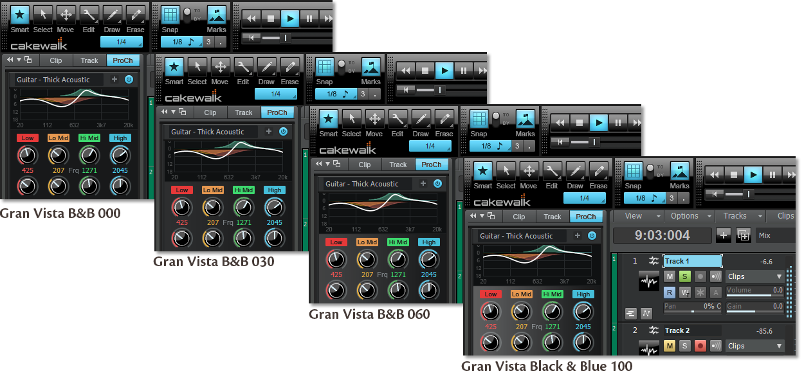Mute Track 2
The height and width of the screenshot is (378, 804).
670,346
